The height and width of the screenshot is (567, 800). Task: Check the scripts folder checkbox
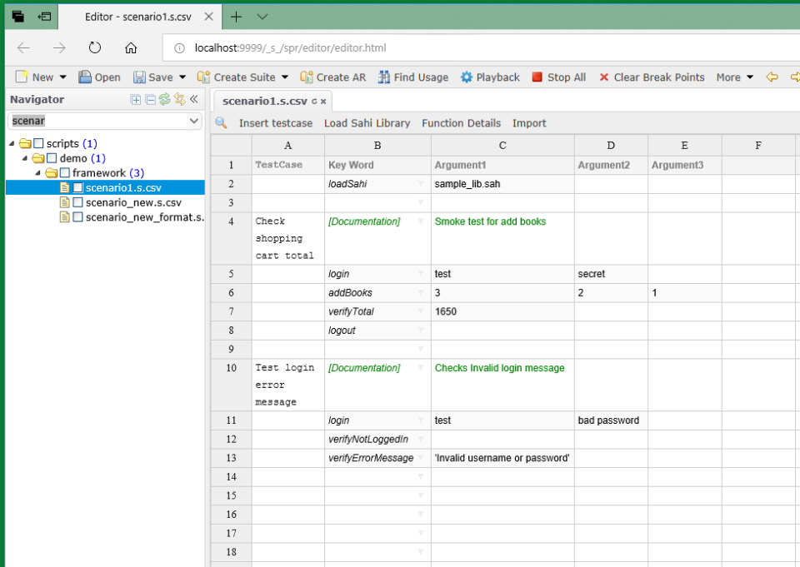coord(38,143)
